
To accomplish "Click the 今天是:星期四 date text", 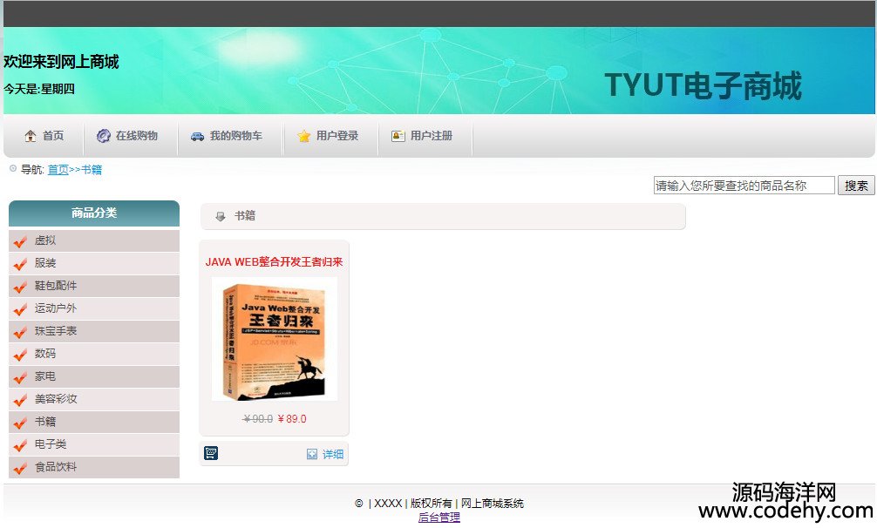I will coord(39,89).
